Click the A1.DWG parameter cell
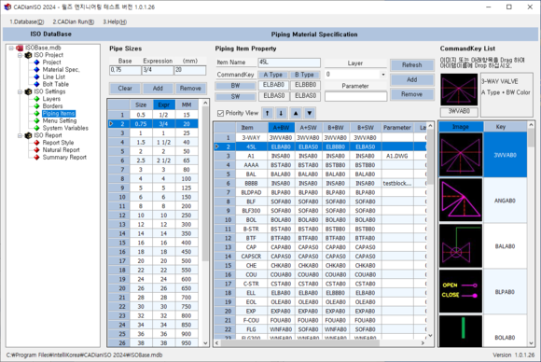The image size is (541, 362). pos(397,156)
